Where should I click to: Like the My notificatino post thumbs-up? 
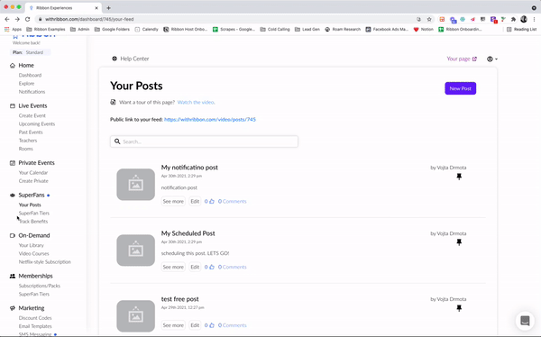point(212,201)
